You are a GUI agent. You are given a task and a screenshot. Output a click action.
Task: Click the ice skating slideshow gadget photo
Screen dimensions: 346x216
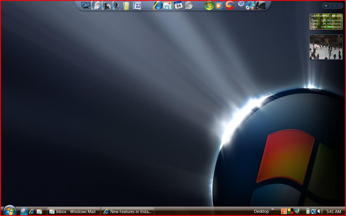[326, 47]
